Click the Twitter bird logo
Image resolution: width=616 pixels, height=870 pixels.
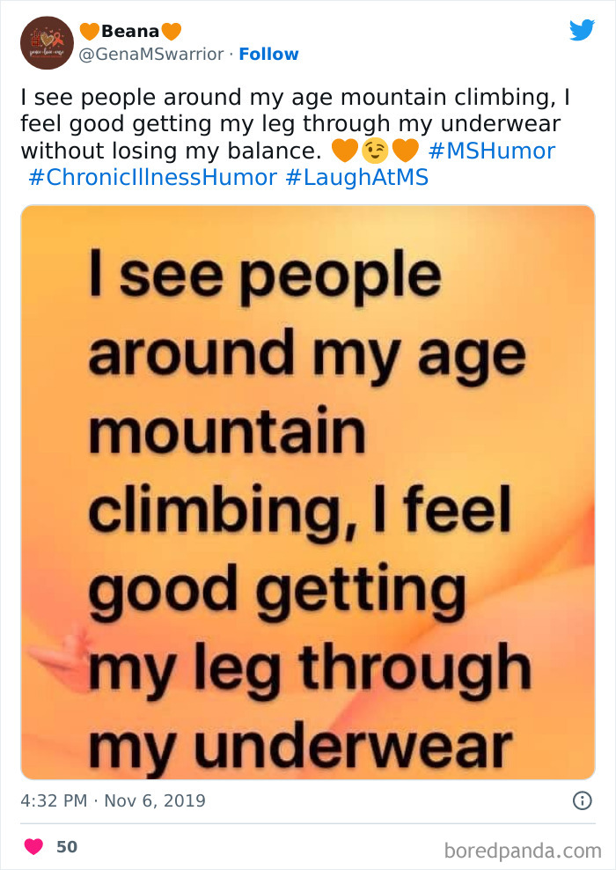[x=582, y=30]
